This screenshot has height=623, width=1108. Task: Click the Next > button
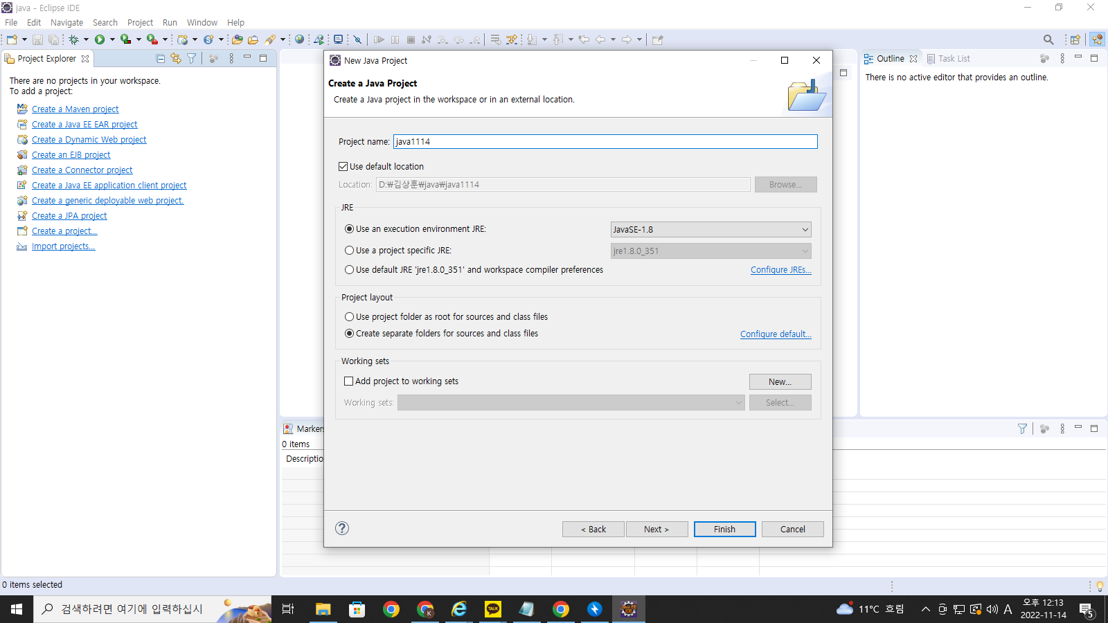[x=657, y=529]
